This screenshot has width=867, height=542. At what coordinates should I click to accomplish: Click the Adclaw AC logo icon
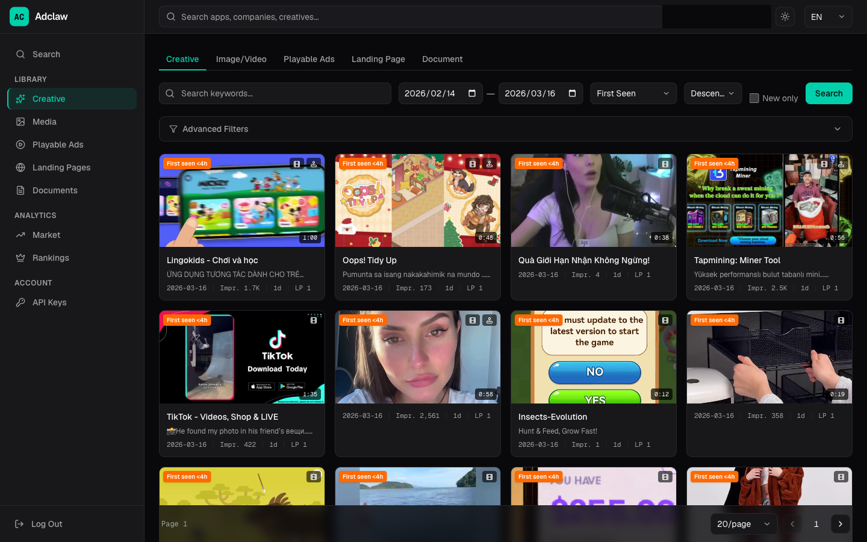(19, 17)
